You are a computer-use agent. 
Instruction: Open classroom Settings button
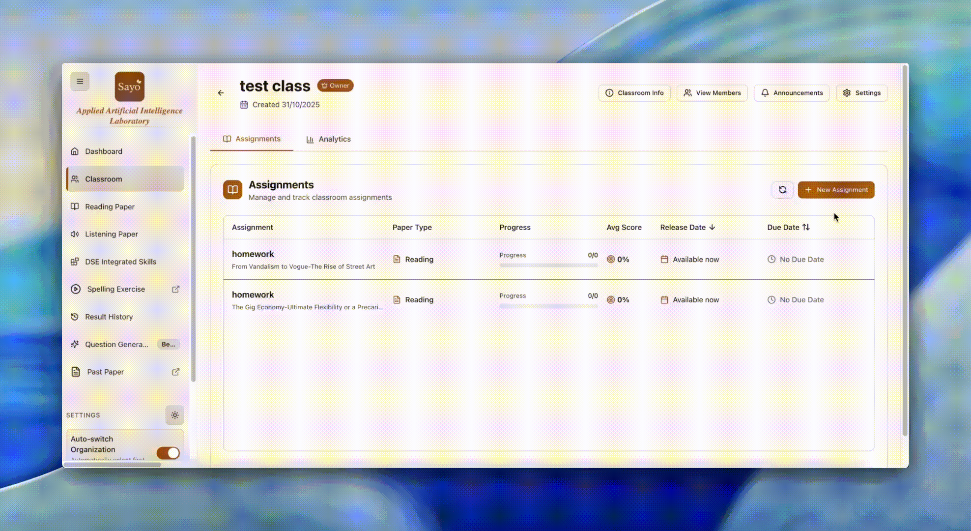861,93
